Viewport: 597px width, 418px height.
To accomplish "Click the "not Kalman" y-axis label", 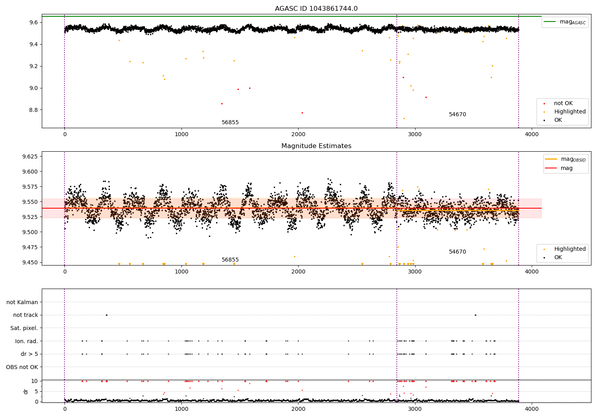I will click(x=22, y=302).
